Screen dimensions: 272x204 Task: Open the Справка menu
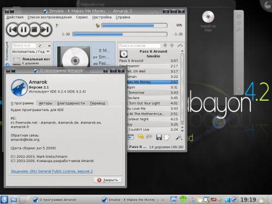[x=123, y=17]
